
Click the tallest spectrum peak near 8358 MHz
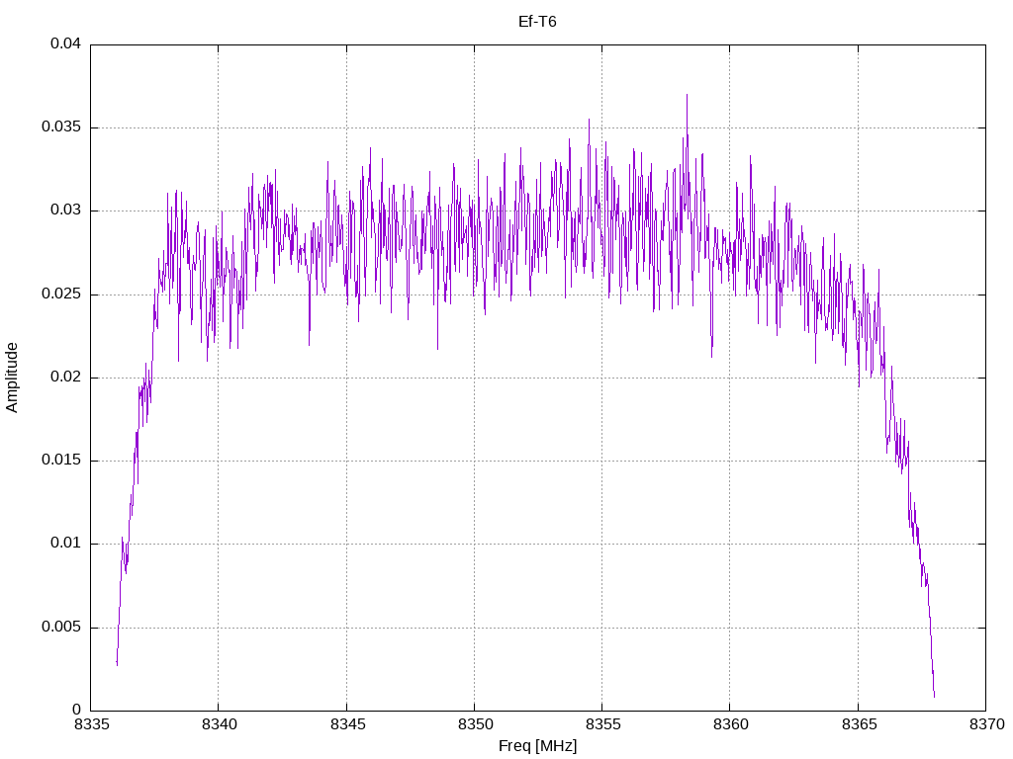coord(687,96)
